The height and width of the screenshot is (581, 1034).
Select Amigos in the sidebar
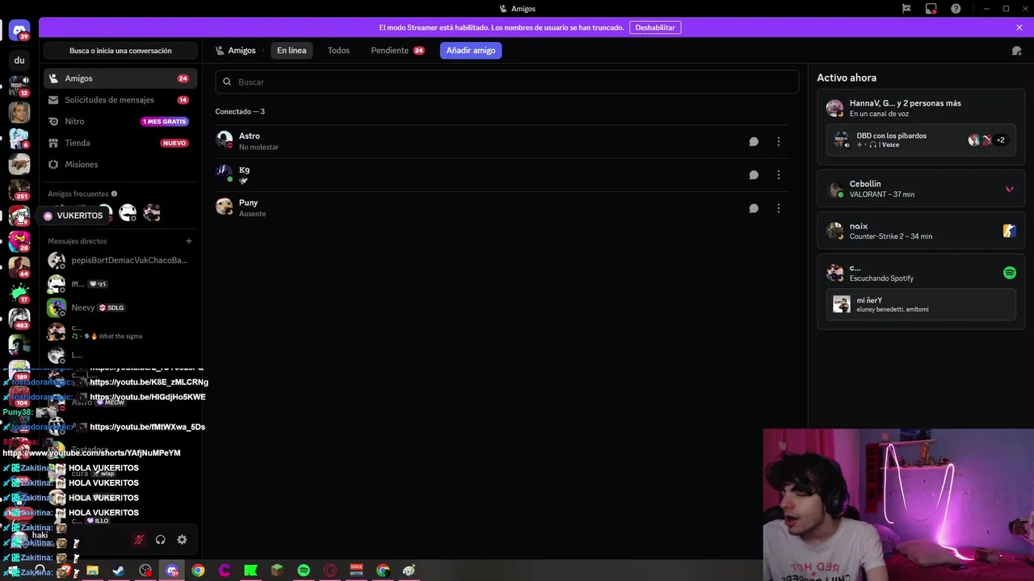[x=120, y=78]
